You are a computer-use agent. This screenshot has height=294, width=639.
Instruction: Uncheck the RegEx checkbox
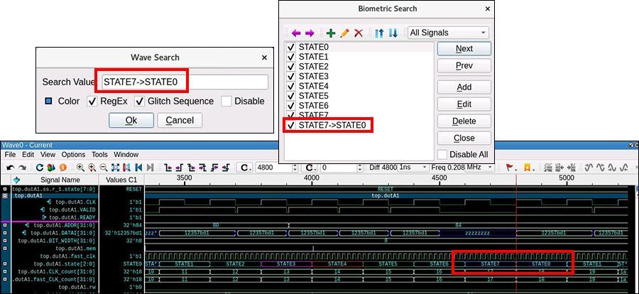(x=92, y=102)
